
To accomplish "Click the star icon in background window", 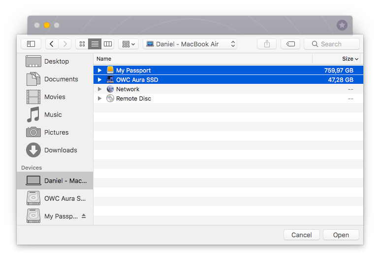I will coord(342,25).
